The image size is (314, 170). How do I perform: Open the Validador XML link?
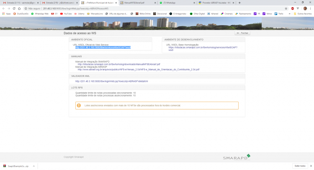pyautogui.click(x=111, y=81)
